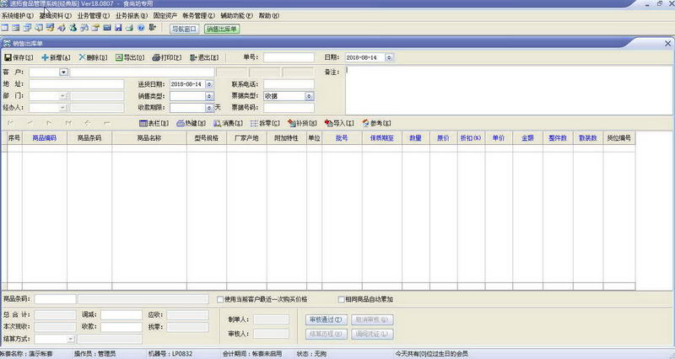Click the 货位编号 column header
Image resolution: width=675 pixels, height=359 pixels.
click(619, 138)
